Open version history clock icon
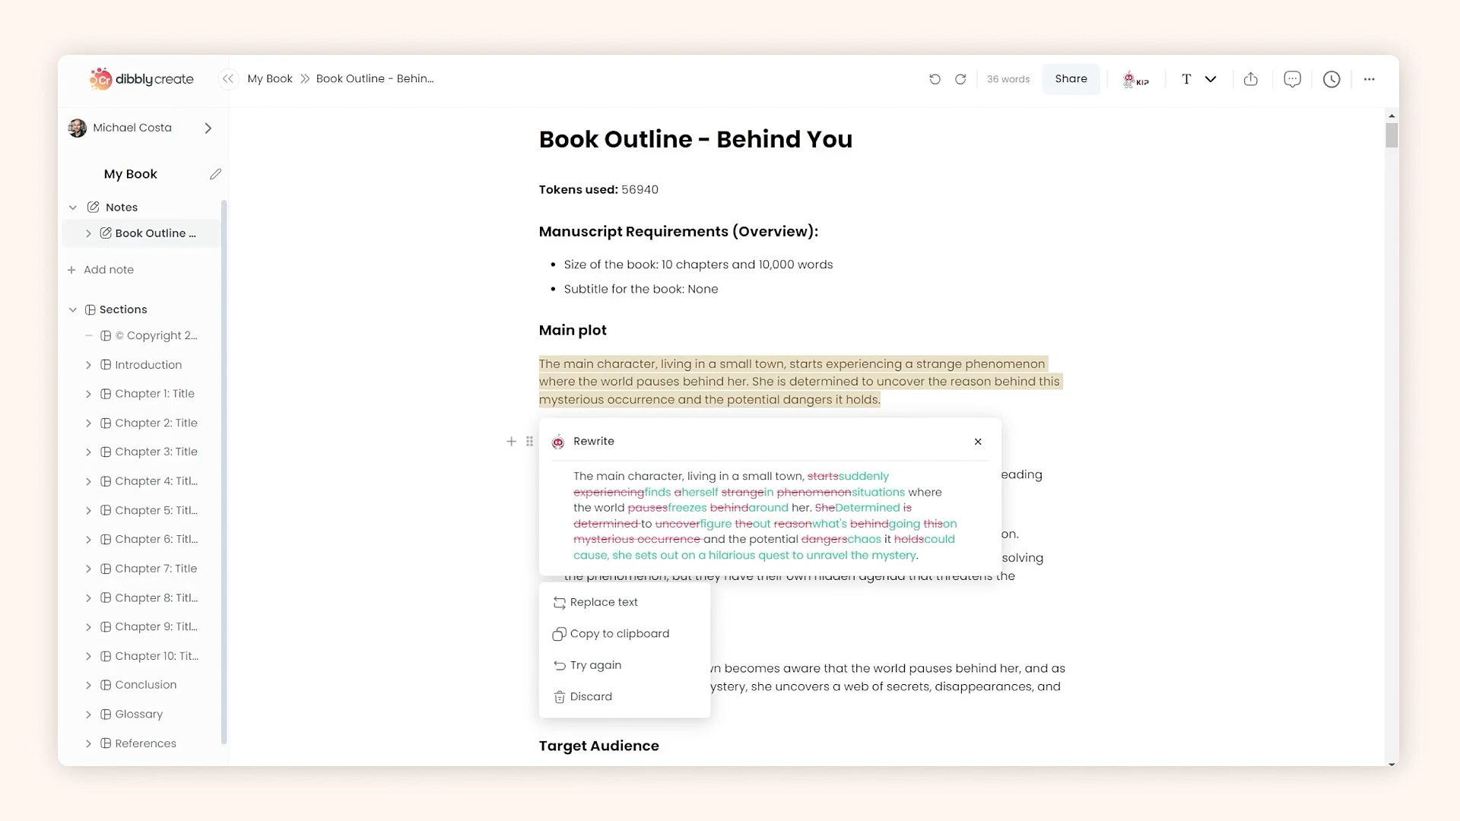This screenshot has height=821, width=1460. [1331, 79]
